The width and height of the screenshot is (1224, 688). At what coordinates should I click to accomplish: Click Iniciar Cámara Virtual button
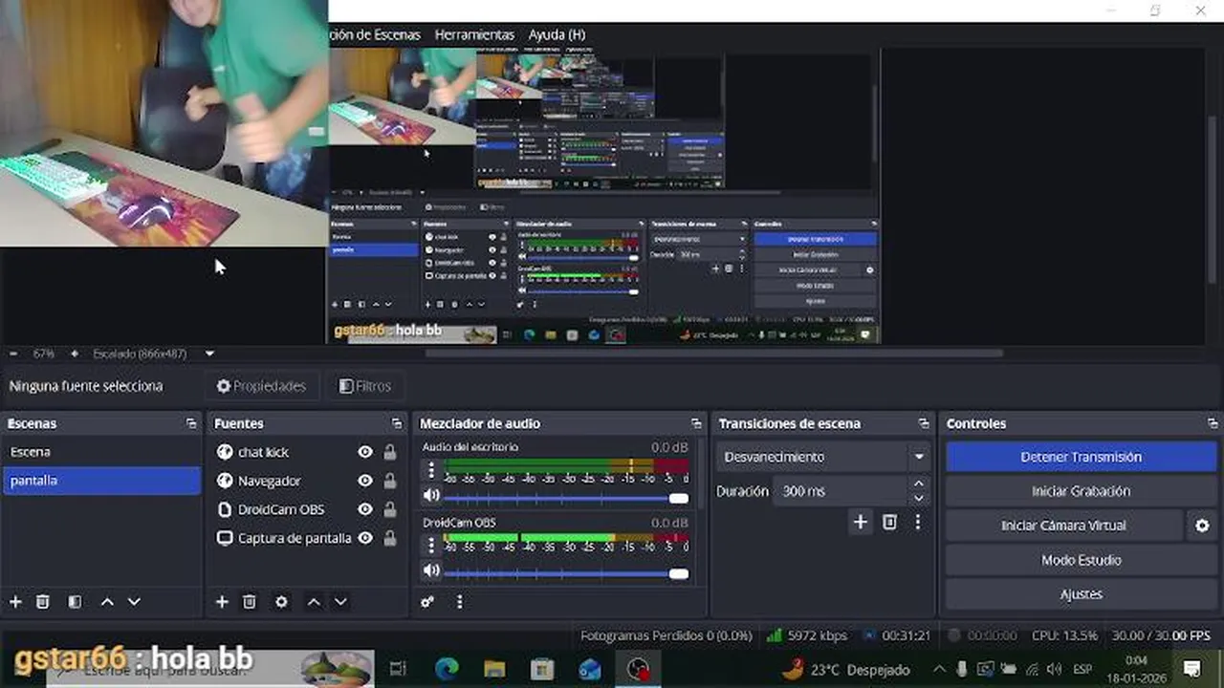pos(1063,526)
